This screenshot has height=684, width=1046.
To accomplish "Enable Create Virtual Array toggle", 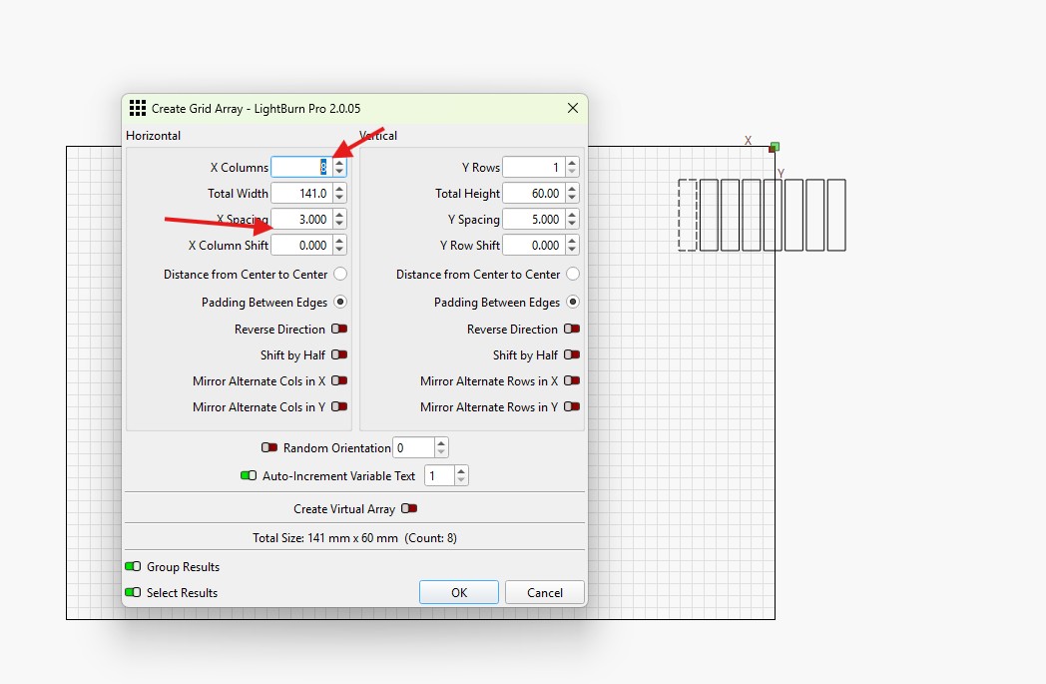I will (x=409, y=508).
